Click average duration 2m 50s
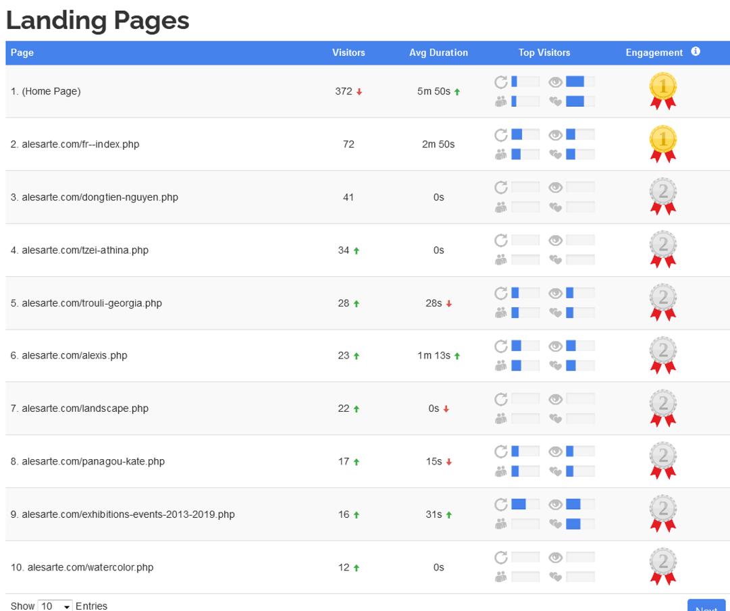The image size is (730, 611). tap(438, 144)
